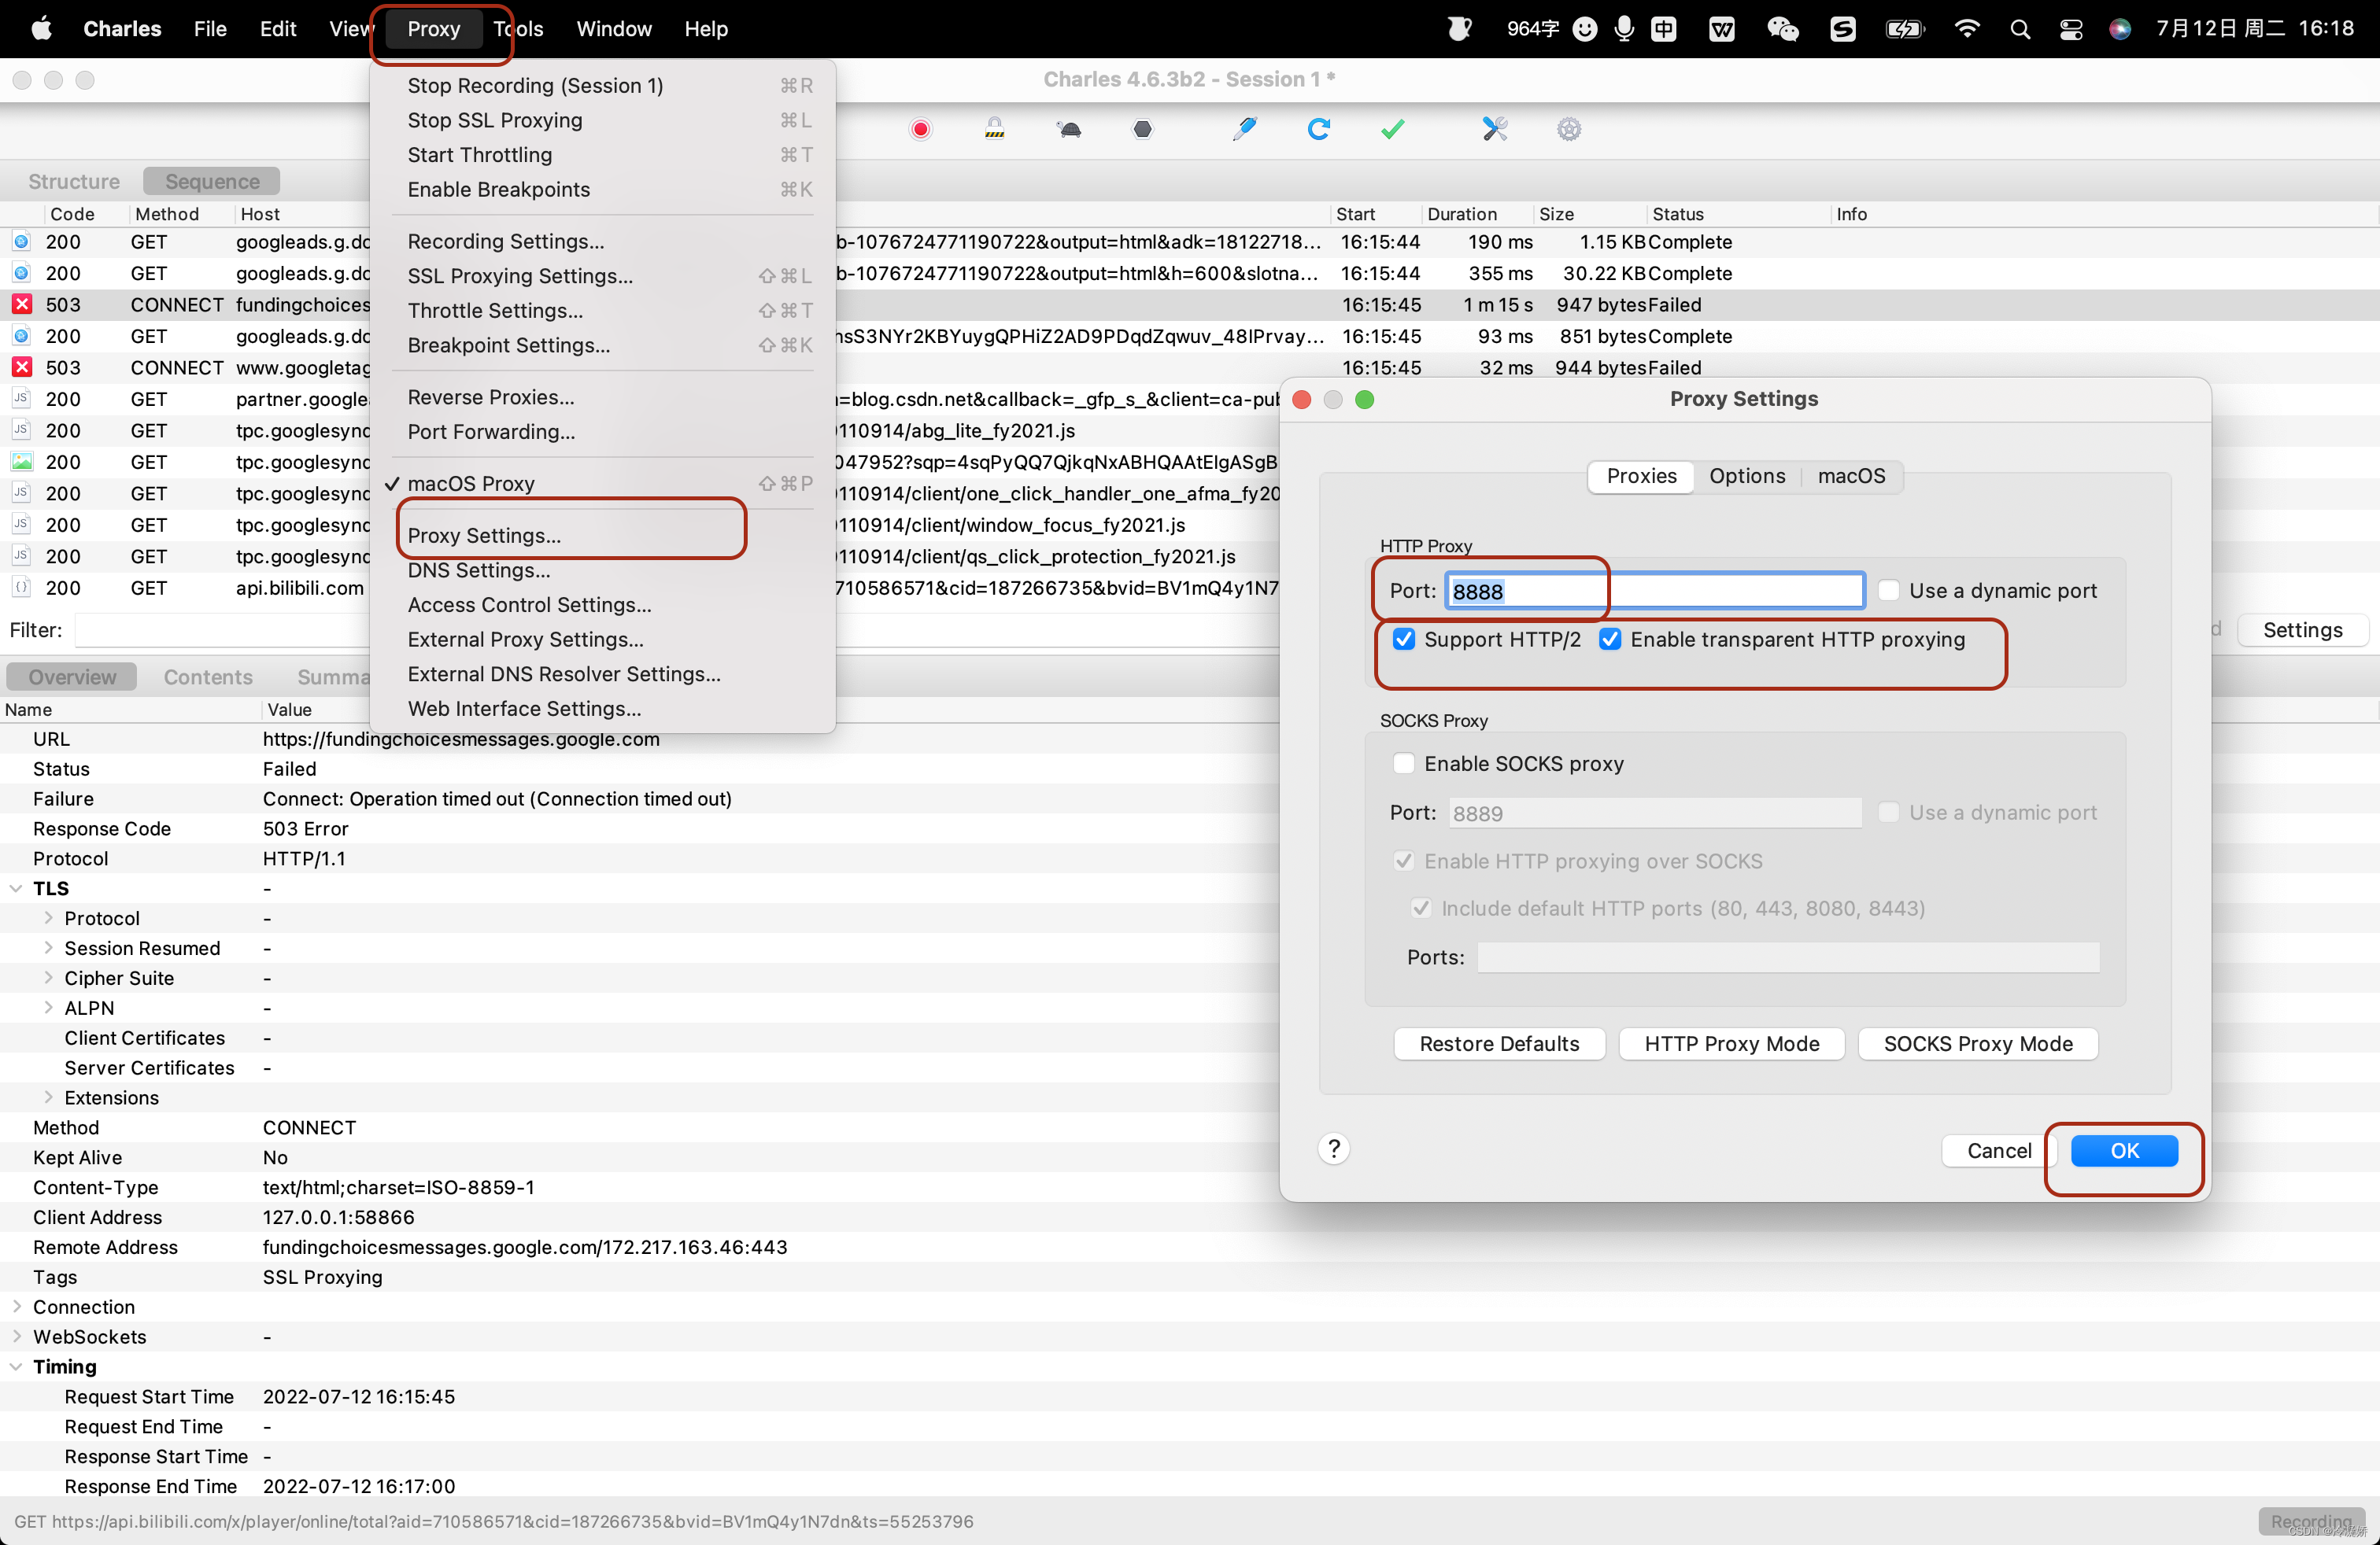
Task: Click the help question mark button
Action: point(1334,1149)
